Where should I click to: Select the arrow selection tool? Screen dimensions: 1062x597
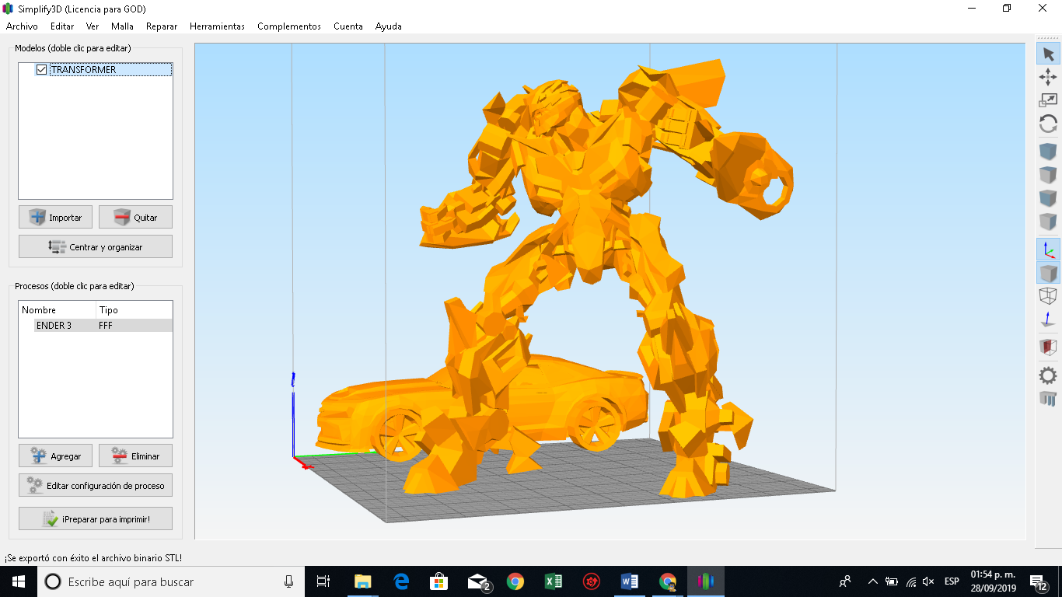pos(1047,53)
